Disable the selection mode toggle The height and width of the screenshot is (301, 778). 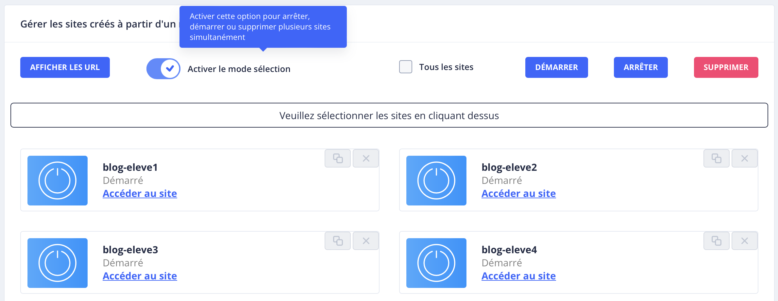pyautogui.click(x=163, y=69)
